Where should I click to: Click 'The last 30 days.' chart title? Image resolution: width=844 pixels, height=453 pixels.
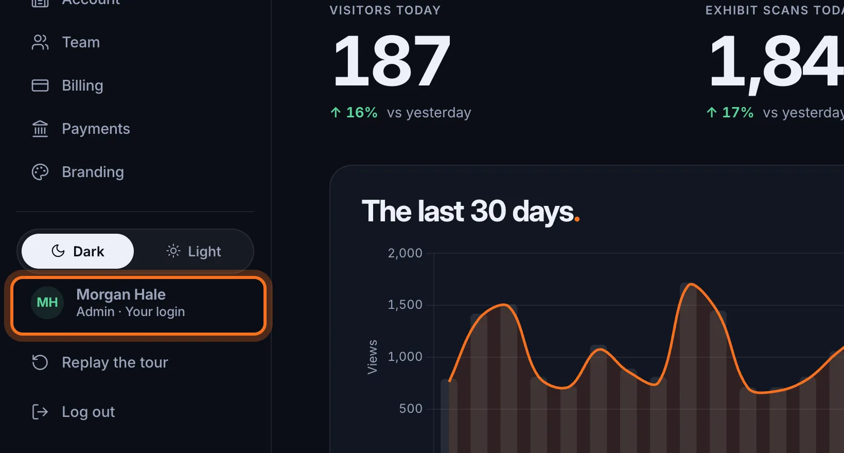coord(470,211)
